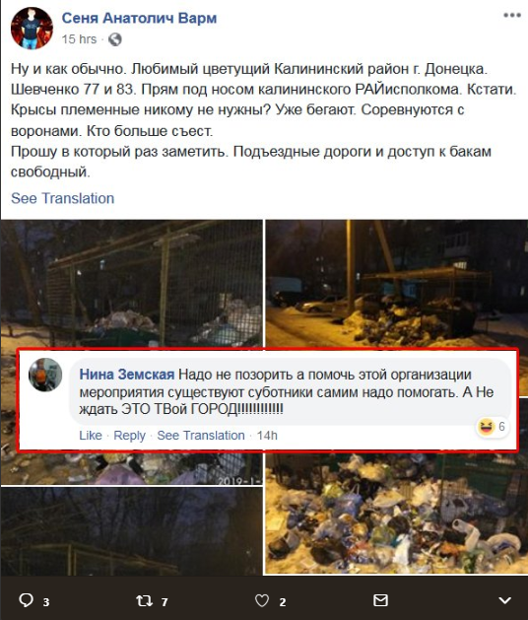Click See Translation under the comment
This screenshot has width=528, height=620.
coord(201,436)
